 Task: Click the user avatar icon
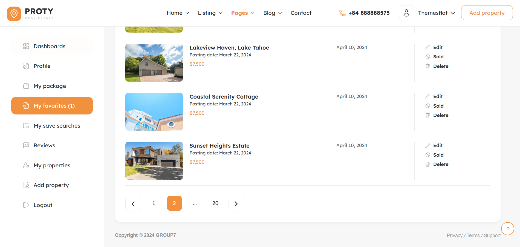tap(406, 13)
